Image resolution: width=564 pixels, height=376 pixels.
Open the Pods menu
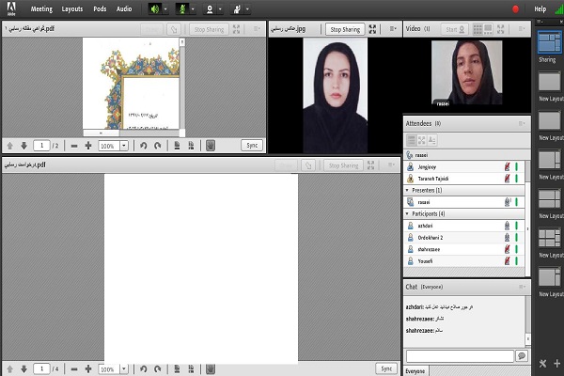point(100,9)
